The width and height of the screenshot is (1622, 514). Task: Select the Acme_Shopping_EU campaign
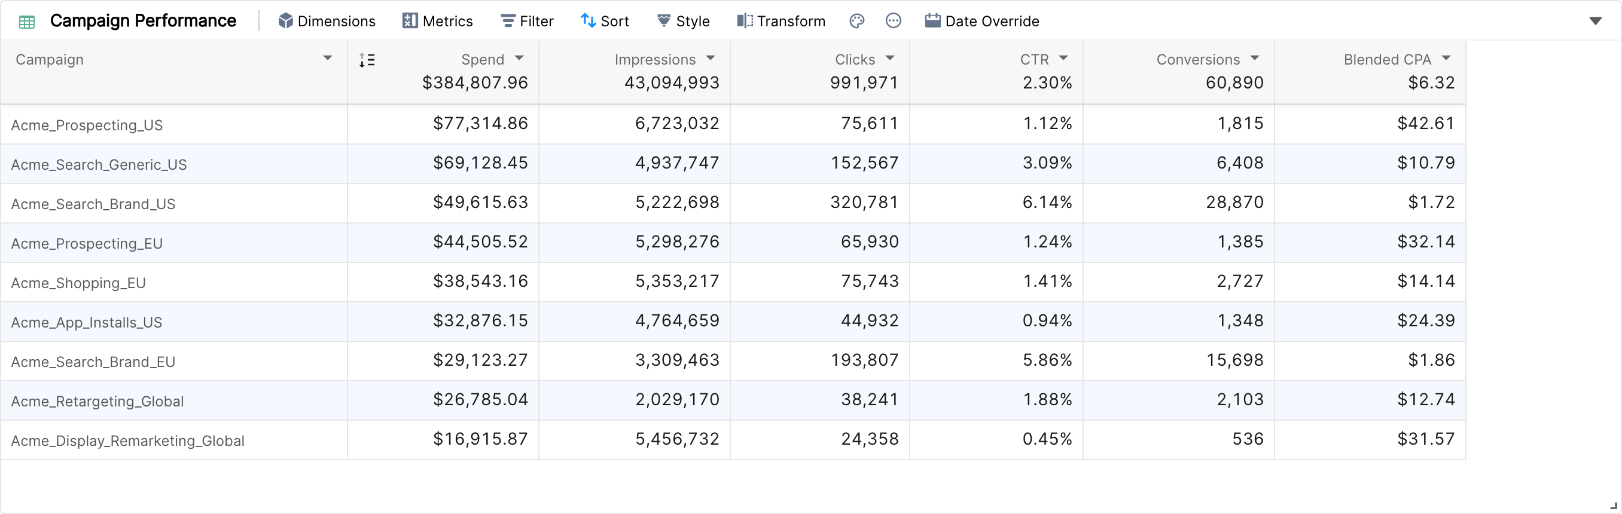(78, 283)
